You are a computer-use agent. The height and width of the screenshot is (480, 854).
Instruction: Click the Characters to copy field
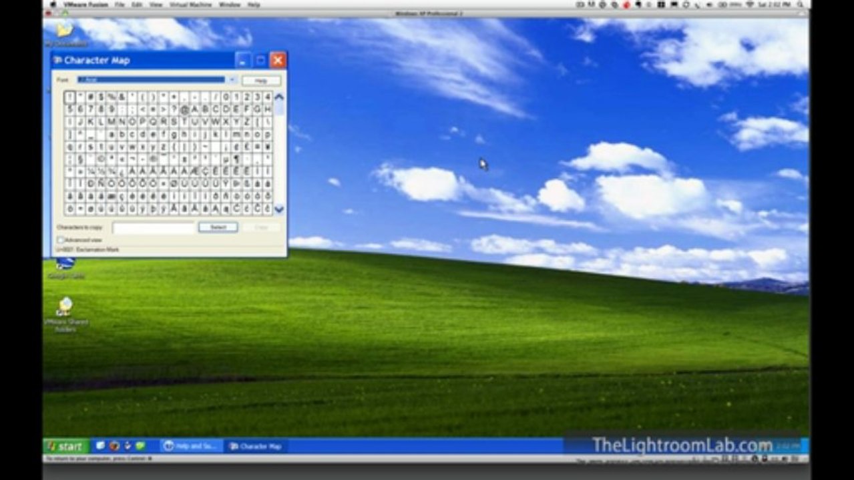[154, 227]
